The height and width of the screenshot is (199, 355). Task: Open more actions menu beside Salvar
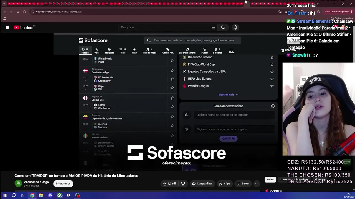point(257,184)
